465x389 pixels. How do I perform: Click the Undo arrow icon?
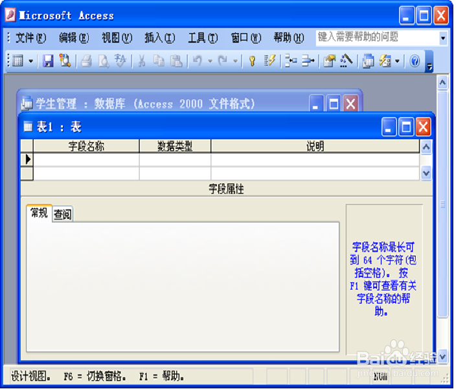[198, 61]
